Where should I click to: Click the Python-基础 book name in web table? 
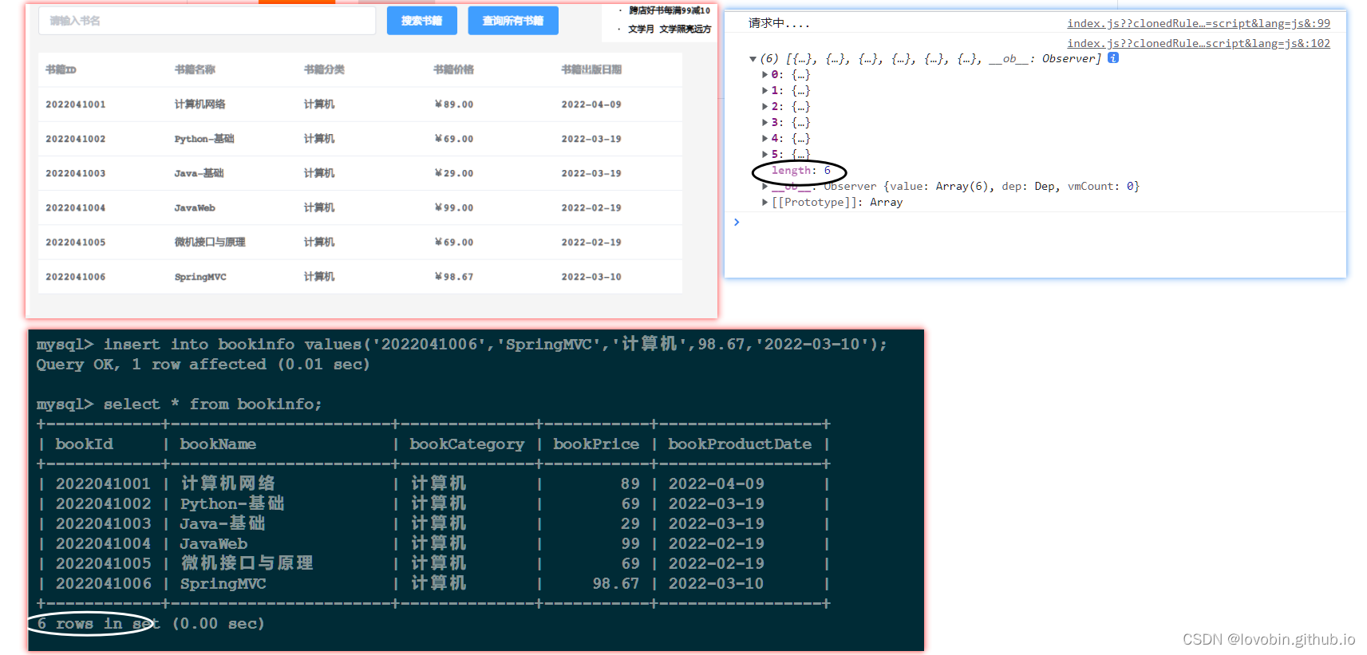pyautogui.click(x=204, y=139)
